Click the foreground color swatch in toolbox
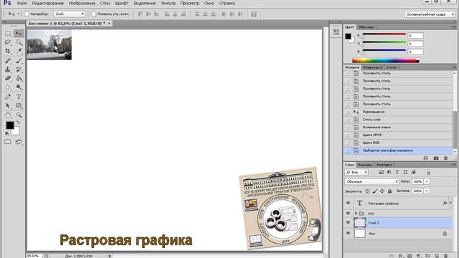The height and width of the screenshot is (258, 459). [x=9, y=125]
